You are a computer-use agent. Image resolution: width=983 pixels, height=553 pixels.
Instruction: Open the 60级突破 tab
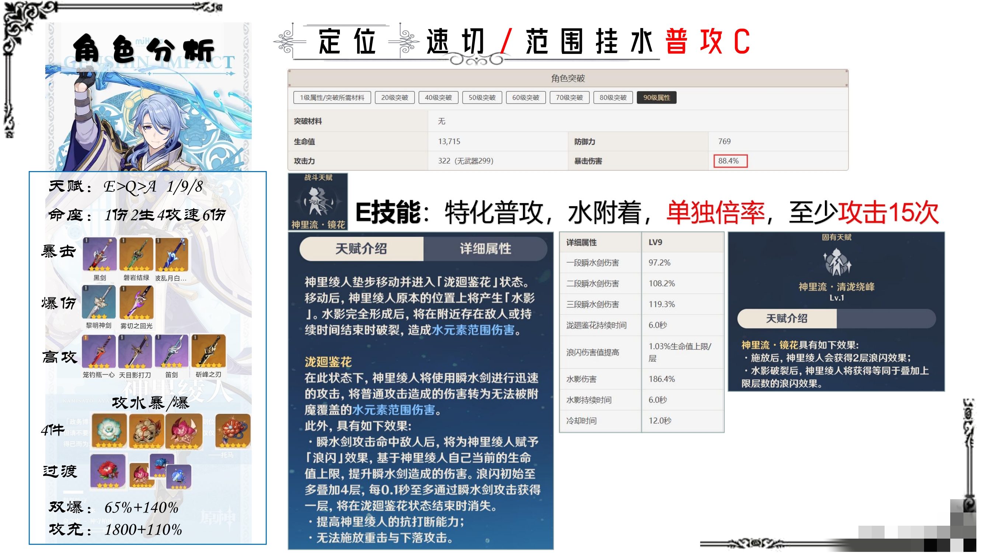[526, 98]
